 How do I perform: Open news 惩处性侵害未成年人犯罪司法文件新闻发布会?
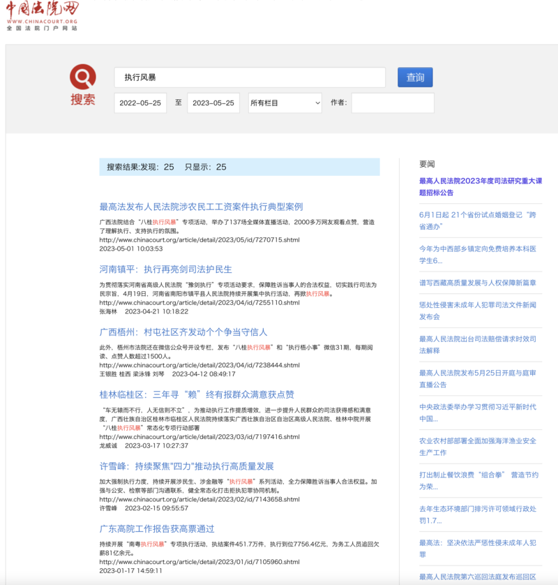[x=478, y=311]
